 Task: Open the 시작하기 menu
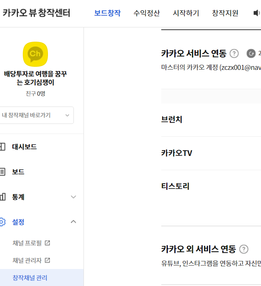[186, 13]
